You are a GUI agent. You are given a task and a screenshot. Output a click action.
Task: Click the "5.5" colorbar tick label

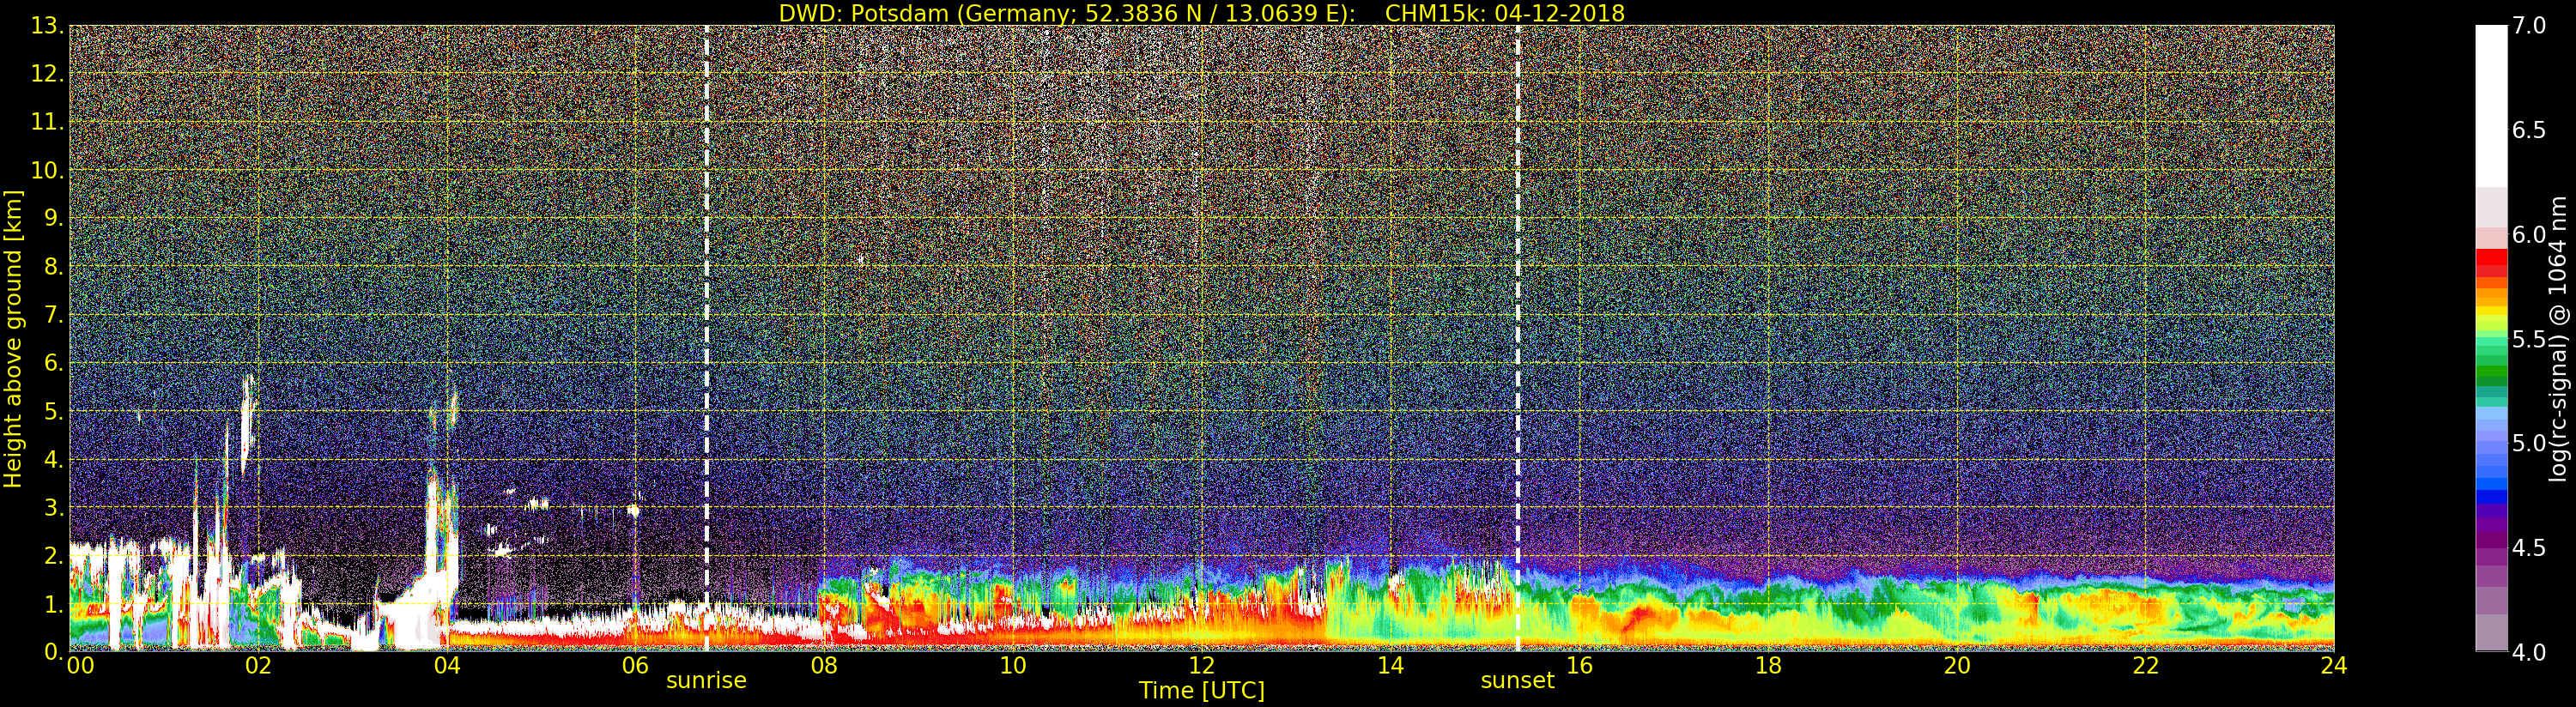click(2529, 339)
